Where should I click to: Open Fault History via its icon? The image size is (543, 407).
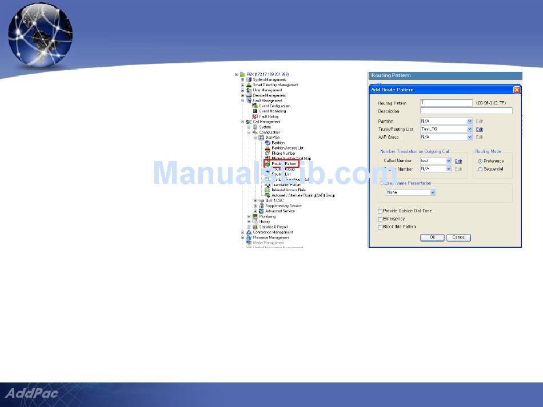[255, 116]
